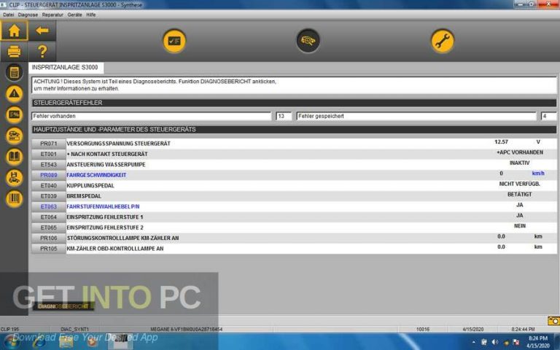Click the checklist icon in top toolbar
Screen dimensions: 560x350
174,41
